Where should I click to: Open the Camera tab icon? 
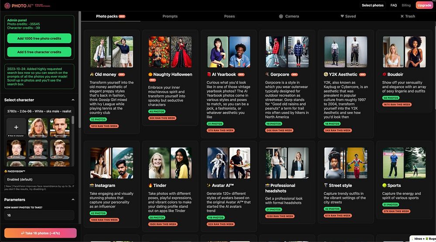tap(281, 17)
